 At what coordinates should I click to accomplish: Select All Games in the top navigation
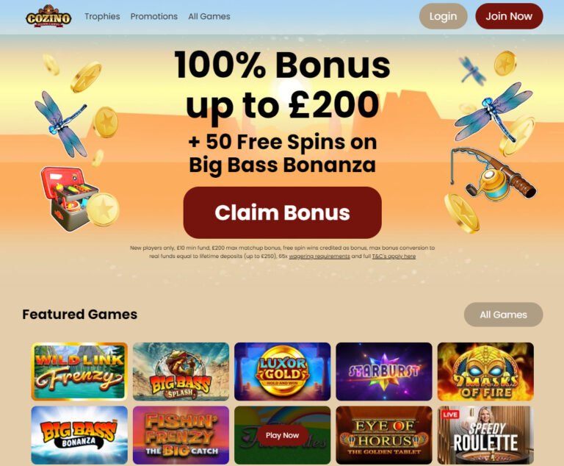pyautogui.click(x=209, y=16)
